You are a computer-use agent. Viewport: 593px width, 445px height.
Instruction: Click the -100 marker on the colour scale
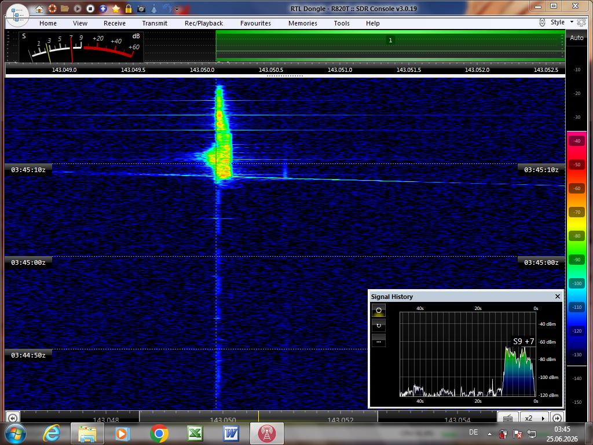click(577, 283)
